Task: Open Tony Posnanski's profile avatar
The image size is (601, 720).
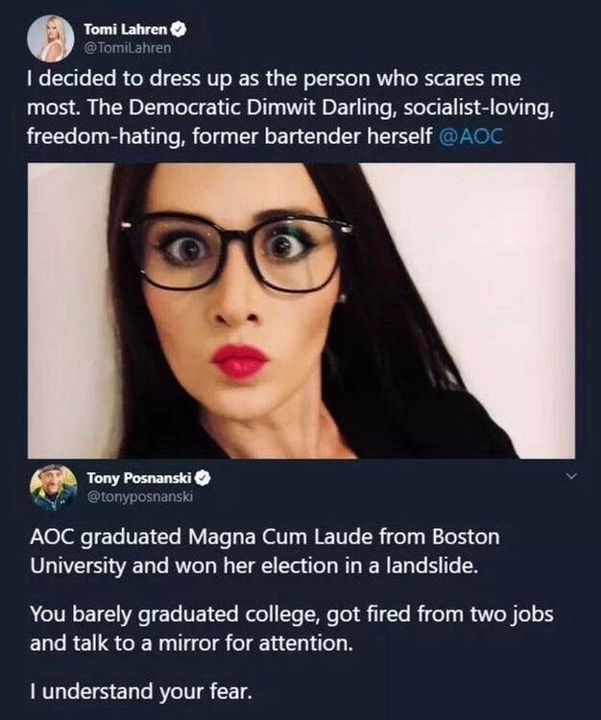Action: point(53,487)
